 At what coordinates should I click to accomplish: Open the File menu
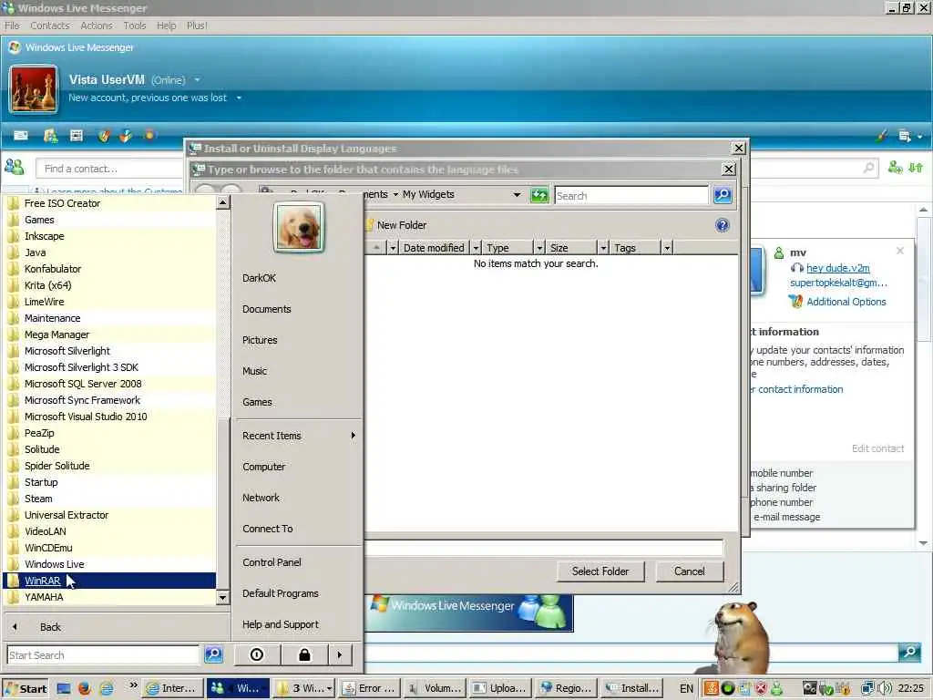(x=12, y=26)
